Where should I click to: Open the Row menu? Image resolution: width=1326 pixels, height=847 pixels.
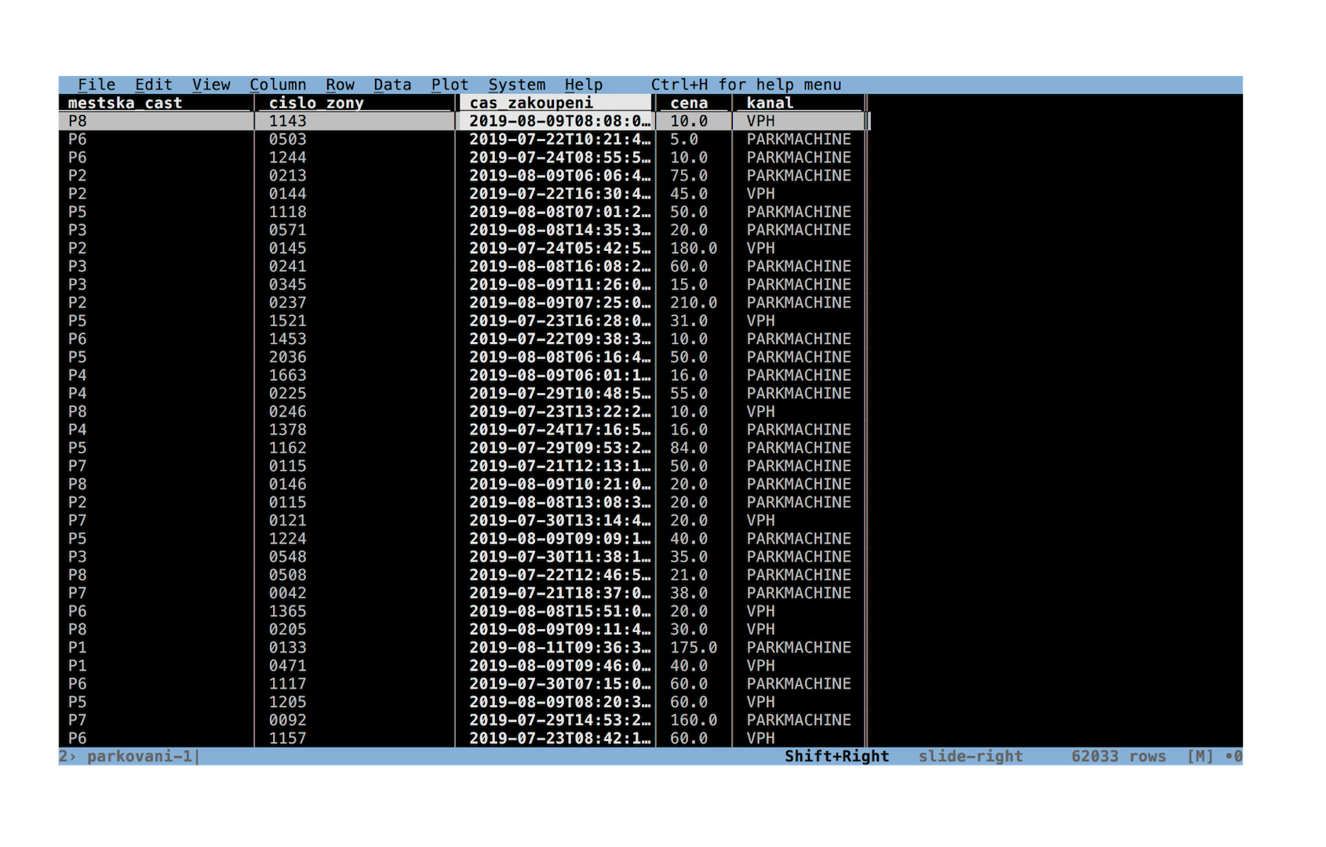341,85
